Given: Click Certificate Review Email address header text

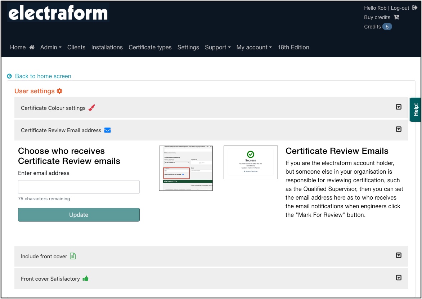Looking at the screenshot, I should (x=61, y=130).
